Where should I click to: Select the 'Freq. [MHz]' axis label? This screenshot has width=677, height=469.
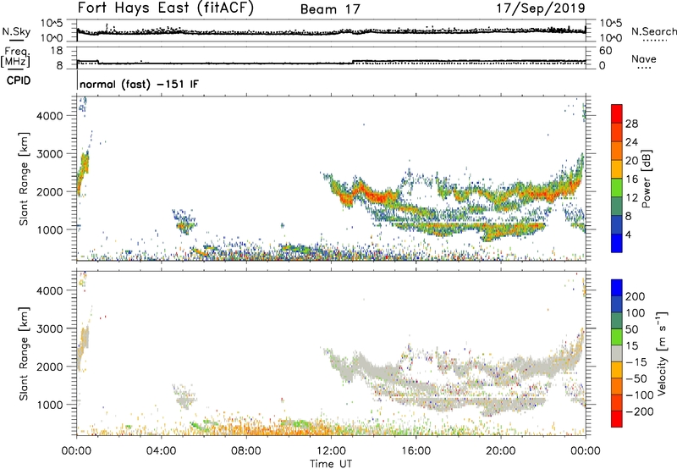click(16, 57)
